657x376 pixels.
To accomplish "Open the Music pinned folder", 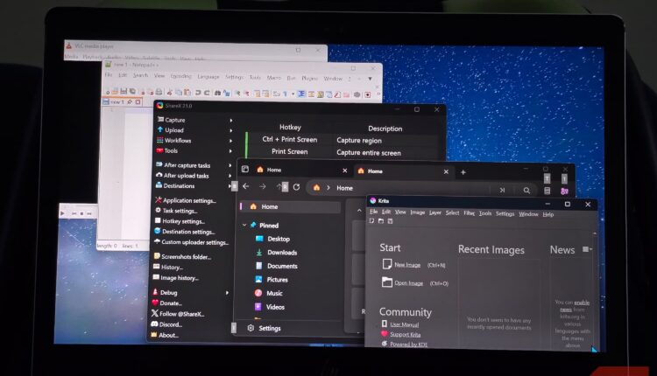I will click(x=269, y=293).
